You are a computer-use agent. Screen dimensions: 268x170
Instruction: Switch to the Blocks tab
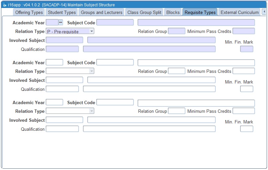[173, 12]
